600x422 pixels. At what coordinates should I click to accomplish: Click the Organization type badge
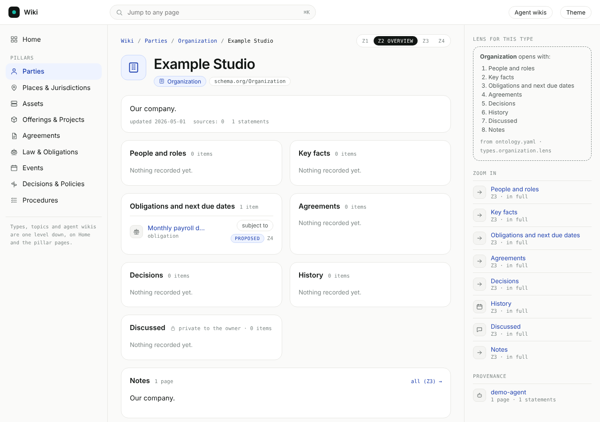pos(180,81)
